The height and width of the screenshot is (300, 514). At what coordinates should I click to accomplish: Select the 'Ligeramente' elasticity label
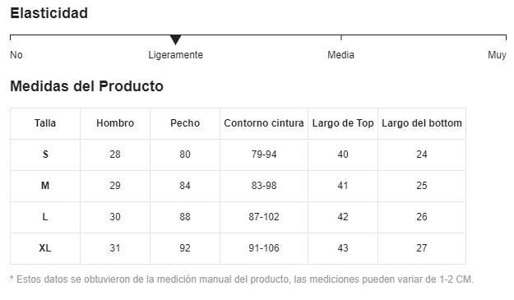(176, 55)
